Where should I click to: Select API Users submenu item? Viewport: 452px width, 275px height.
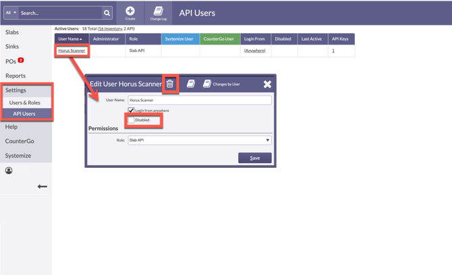pyautogui.click(x=24, y=114)
